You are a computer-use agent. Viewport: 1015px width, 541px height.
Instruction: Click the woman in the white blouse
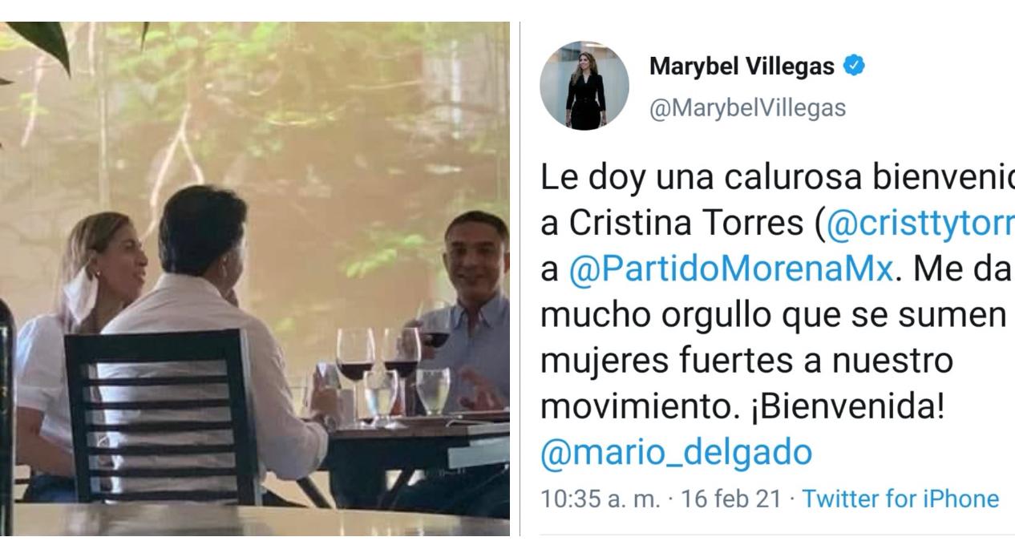click(80, 337)
